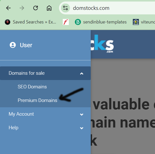Click the browser back arrow

(x=8, y=8)
